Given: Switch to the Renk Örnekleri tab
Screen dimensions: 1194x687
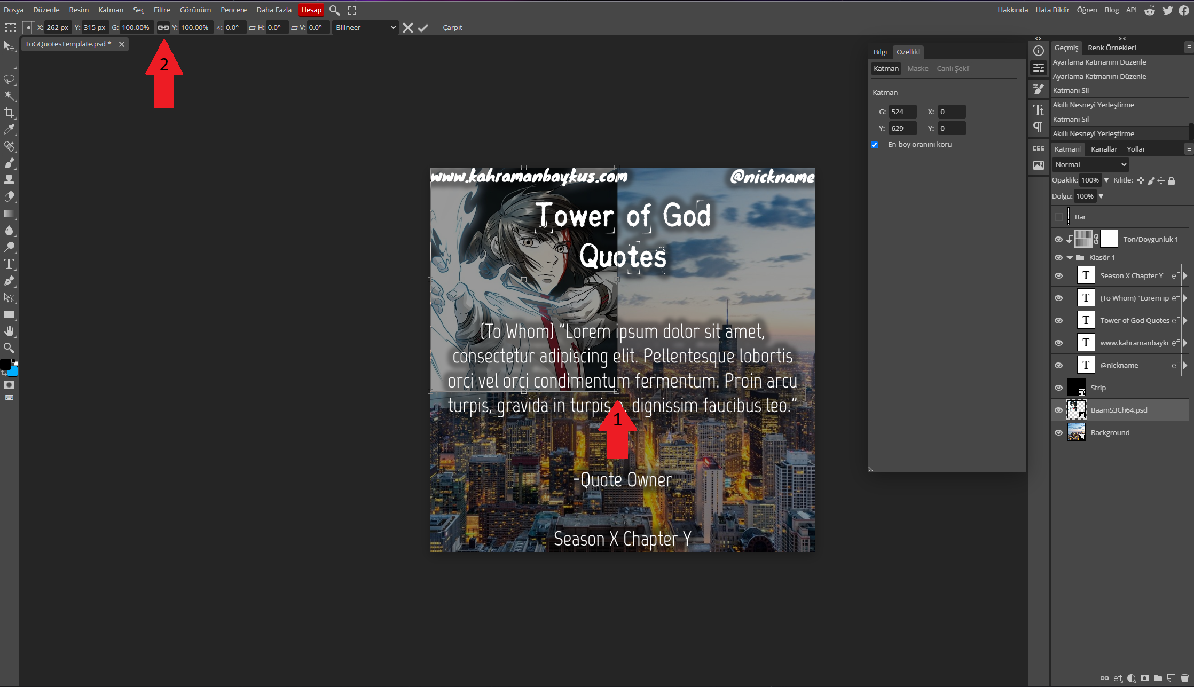Looking at the screenshot, I should click(x=1112, y=48).
